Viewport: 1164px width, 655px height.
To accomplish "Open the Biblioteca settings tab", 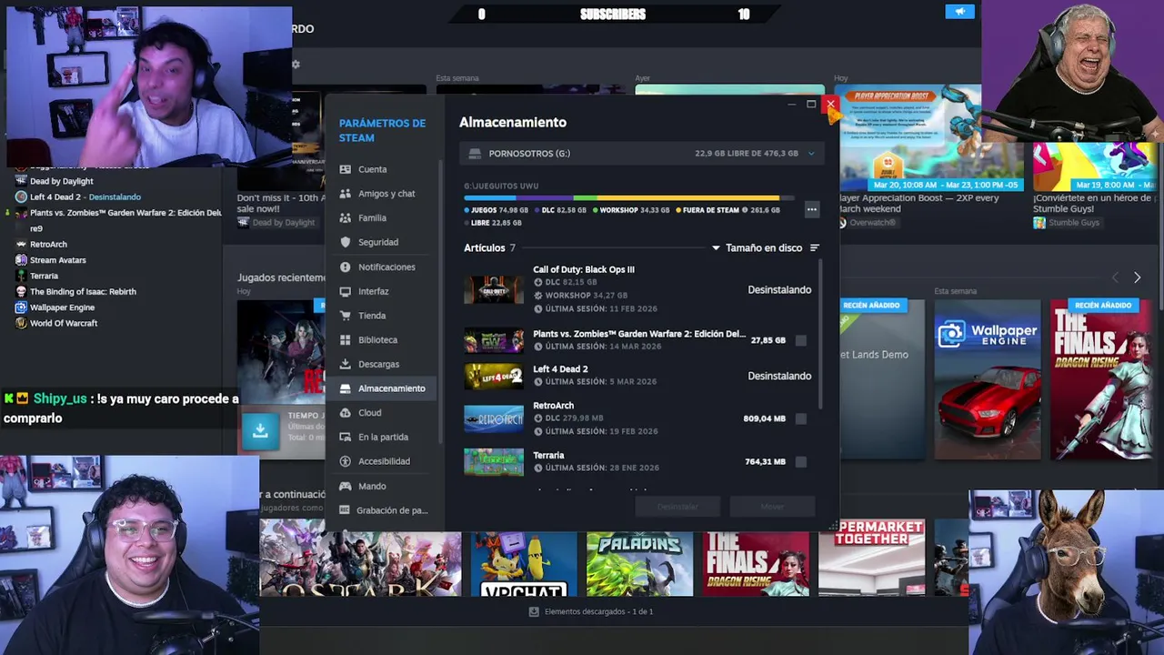I will pyautogui.click(x=382, y=339).
